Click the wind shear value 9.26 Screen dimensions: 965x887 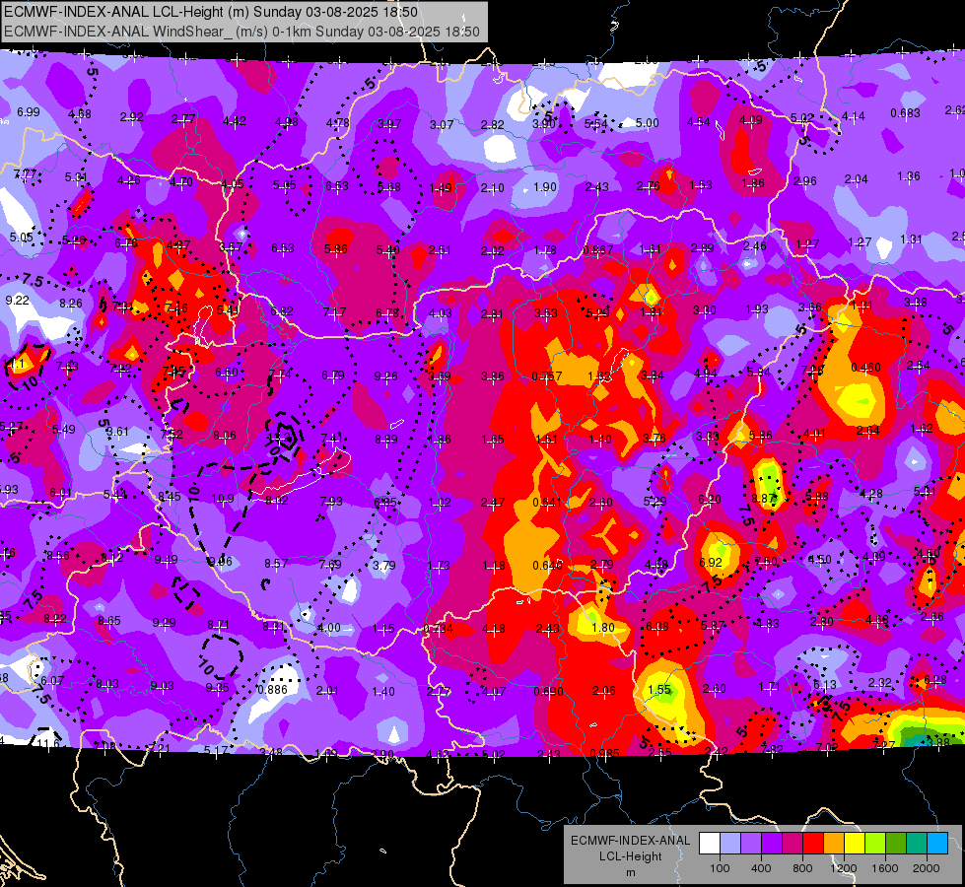point(385,376)
